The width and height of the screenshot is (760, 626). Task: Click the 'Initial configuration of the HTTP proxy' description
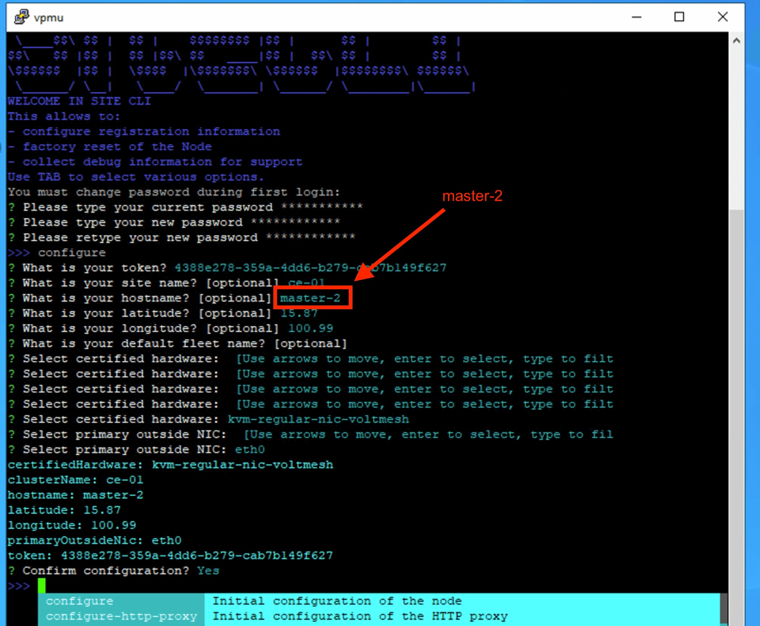pyautogui.click(x=360, y=616)
